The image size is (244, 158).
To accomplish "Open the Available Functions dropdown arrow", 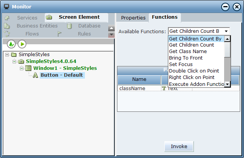I will [226, 31].
